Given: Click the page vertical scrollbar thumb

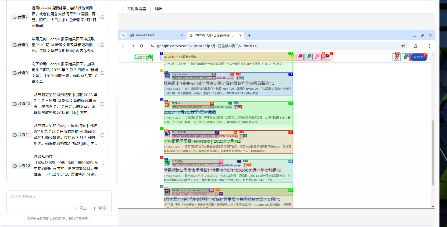Looking at the screenshot, I should tap(433, 153).
